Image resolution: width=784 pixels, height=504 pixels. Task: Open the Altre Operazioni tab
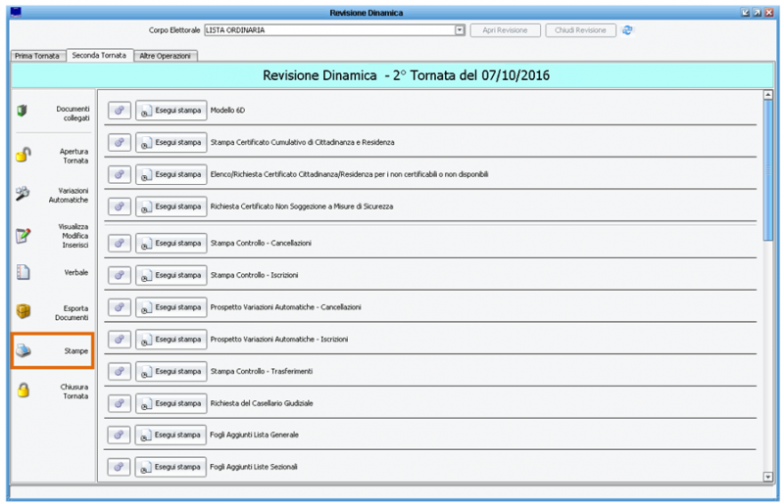pyautogui.click(x=165, y=56)
